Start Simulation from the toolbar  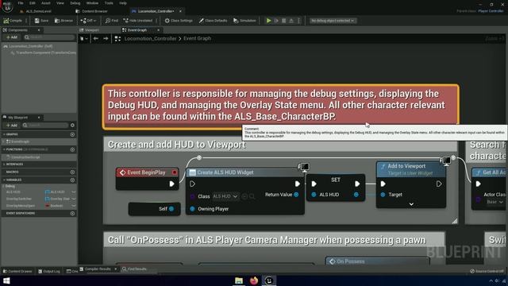[244, 21]
